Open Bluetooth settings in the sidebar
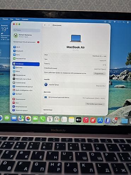Image resolution: width=131 pixels, height=175 pixels. coord(18,51)
